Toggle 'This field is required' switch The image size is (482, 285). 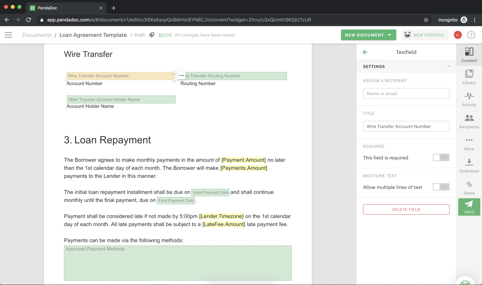pos(441,158)
